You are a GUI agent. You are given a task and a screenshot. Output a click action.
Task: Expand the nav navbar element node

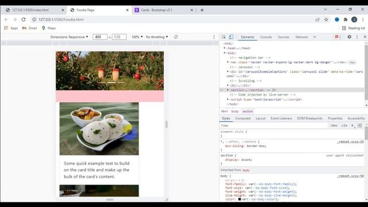pos(228,62)
